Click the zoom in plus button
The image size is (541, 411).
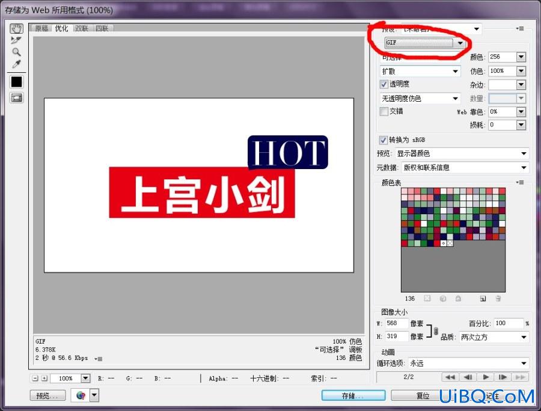click(x=44, y=378)
